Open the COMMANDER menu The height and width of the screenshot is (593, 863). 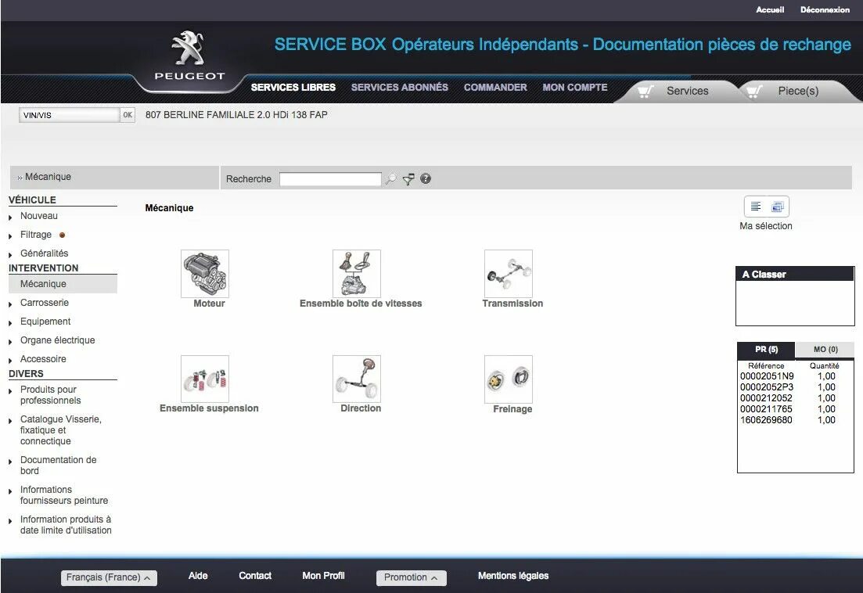click(x=495, y=88)
